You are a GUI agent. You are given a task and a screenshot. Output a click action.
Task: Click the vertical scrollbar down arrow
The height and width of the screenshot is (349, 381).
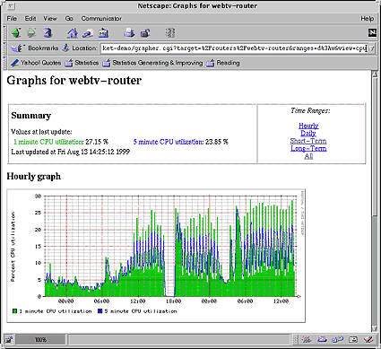[375, 328]
